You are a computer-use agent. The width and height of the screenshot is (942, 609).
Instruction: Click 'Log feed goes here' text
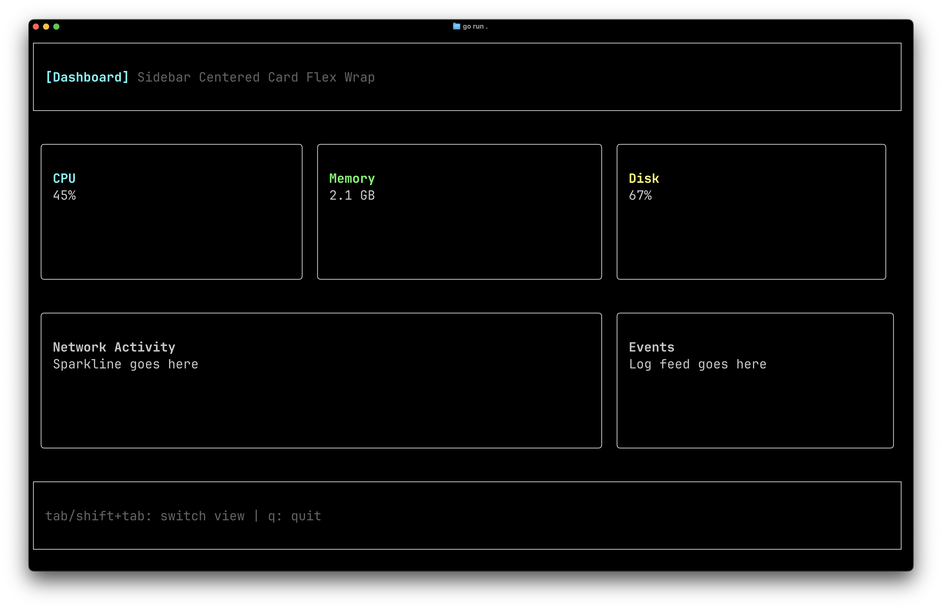697,364
